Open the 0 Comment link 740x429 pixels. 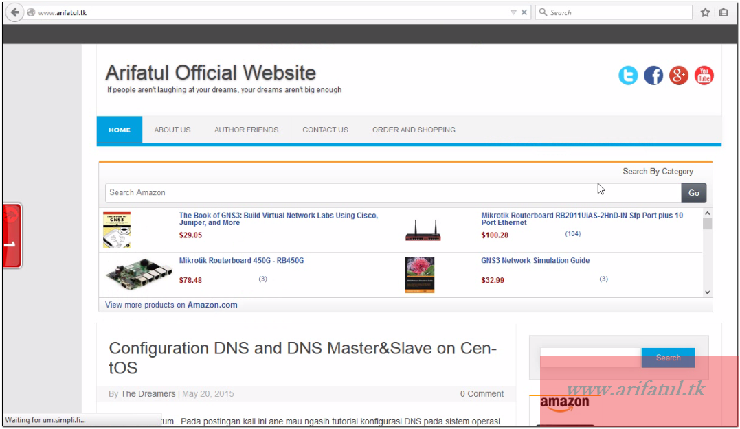(x=482, y=393)
